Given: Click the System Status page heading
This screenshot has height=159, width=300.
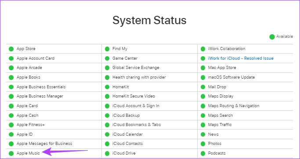Looking at the screenshot, I should click(149, 20).
